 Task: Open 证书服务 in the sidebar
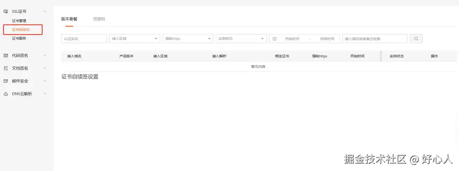click(19, 38)
